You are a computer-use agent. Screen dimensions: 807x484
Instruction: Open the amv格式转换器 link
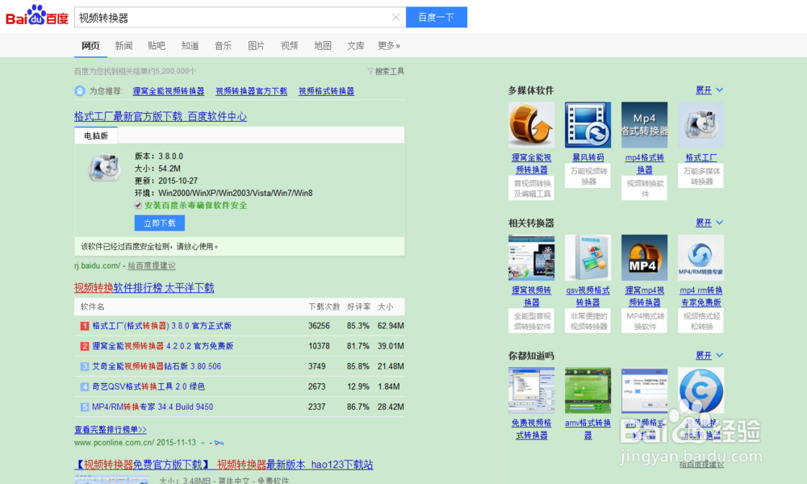[587, 429]
